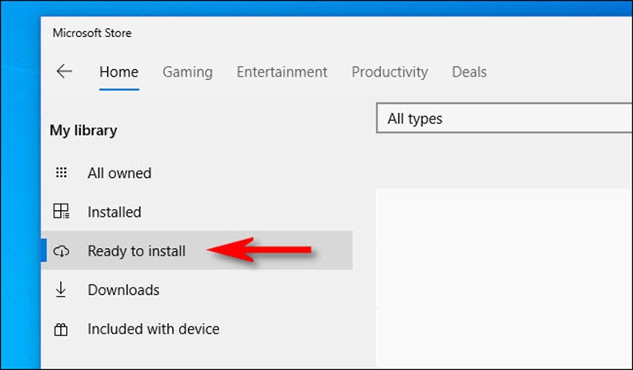Show the Installed apps list
The width and height of the screenshot is (633, 370).
click(x=115, y=212)
